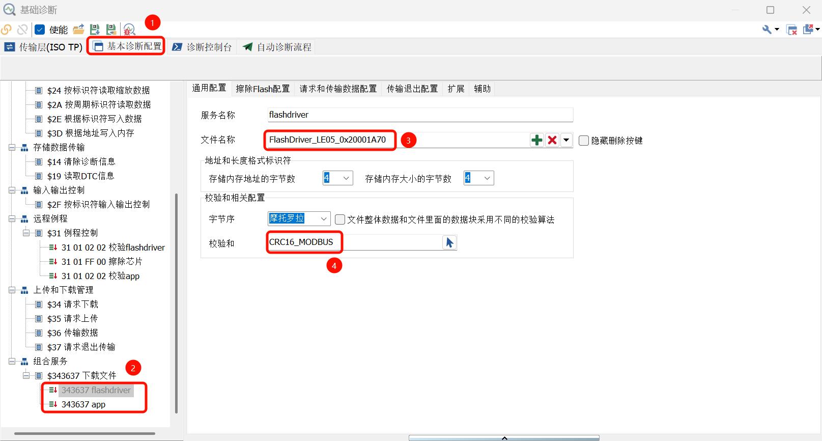Viewport: 822px width, 441px height.
Task: Switch to 传输层(ISO TP) tab
Action: (43, 47)
